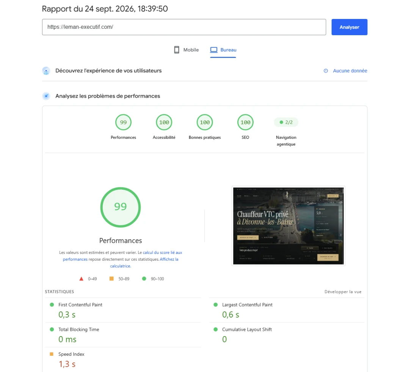
Task: Click the performance diagnostics section icon
Action: (46, 96)
